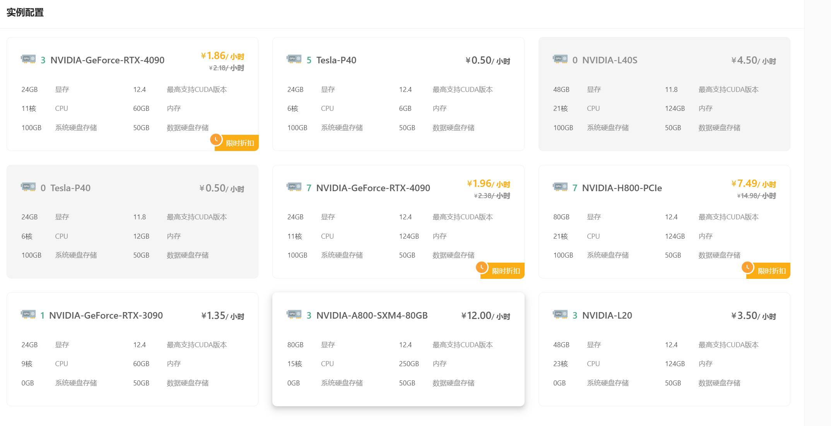
Task: Click the struck-through ¥2.38 original price
Action: (x=492, y=196)
